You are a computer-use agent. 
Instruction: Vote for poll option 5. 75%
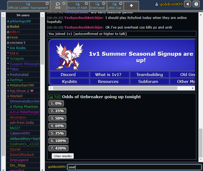pos(57,133)
